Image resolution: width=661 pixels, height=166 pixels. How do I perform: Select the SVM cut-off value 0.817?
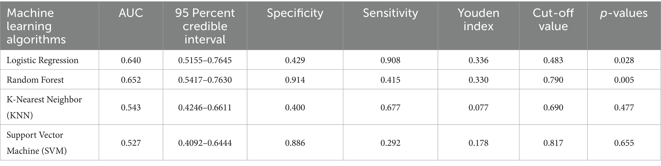pos(553,143)
